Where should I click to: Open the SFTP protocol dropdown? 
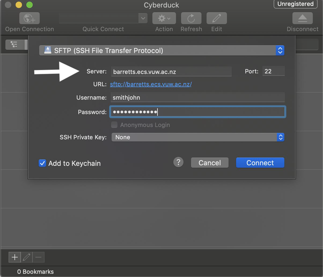pyautogui.click(x=162, y=50)
